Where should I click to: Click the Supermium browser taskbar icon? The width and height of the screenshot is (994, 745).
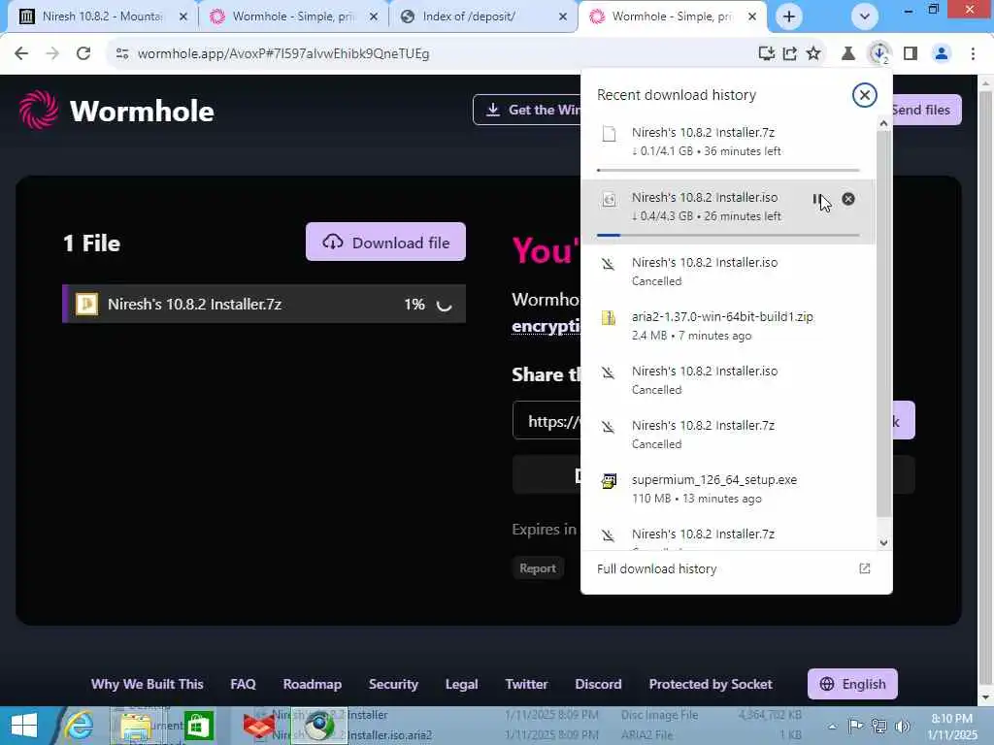click(318, 726)
